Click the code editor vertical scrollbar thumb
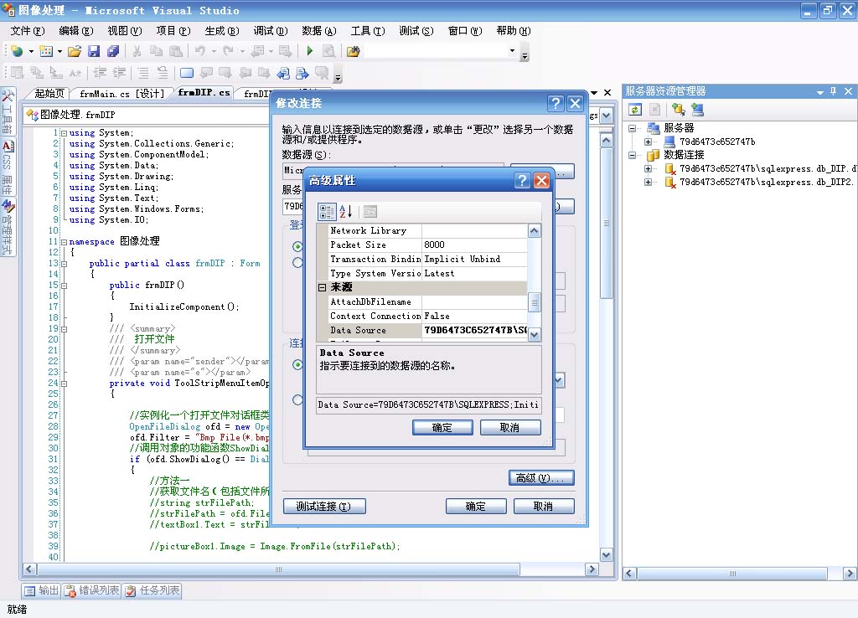 607,223
